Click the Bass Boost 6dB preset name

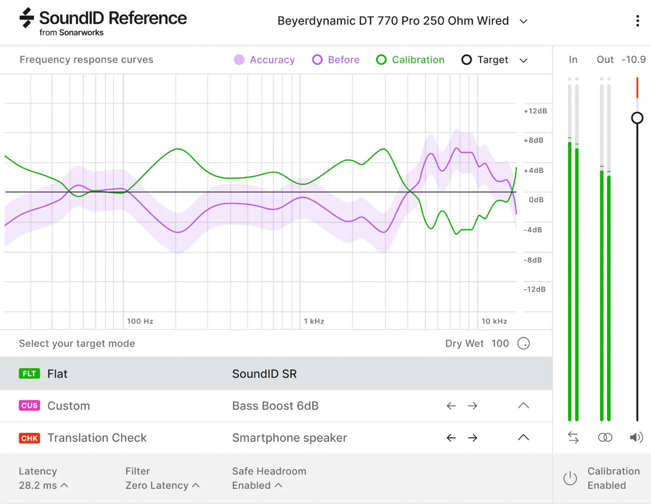[x=275, y=406]
